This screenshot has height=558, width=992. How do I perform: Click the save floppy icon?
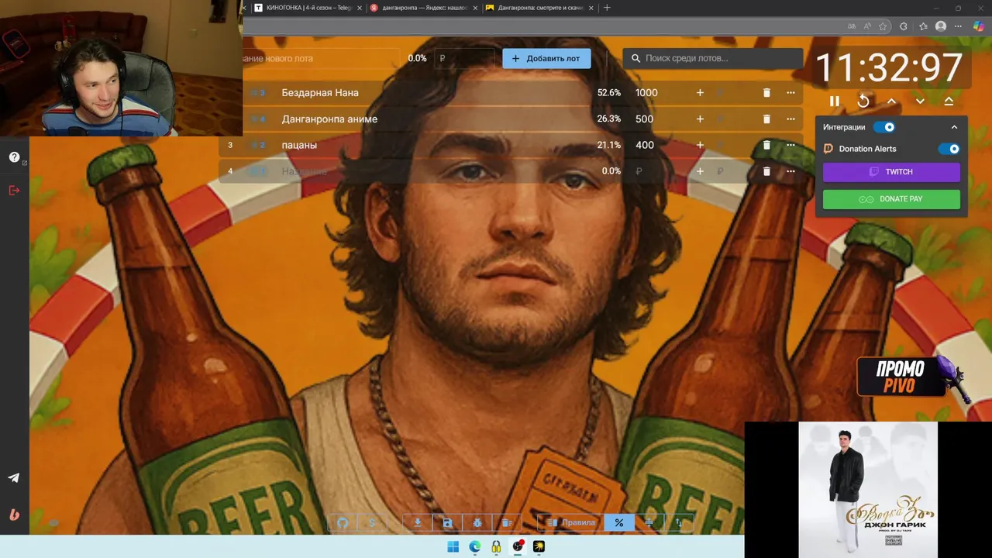tap(447, 522)
